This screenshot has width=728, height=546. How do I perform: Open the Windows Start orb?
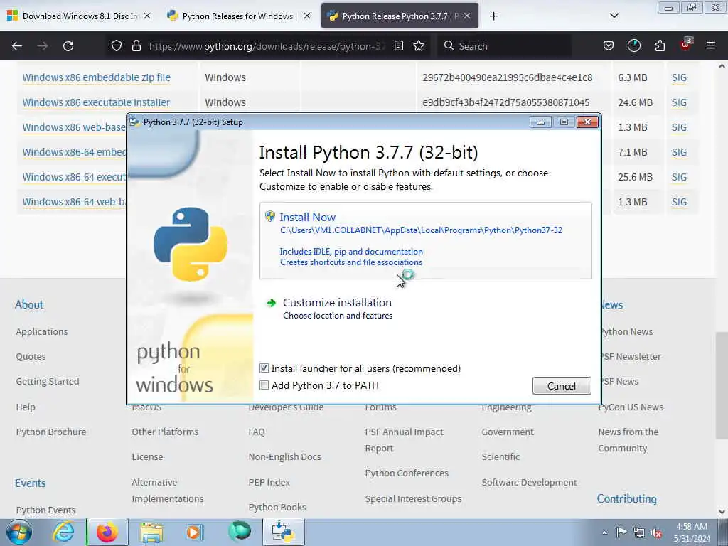19,532
